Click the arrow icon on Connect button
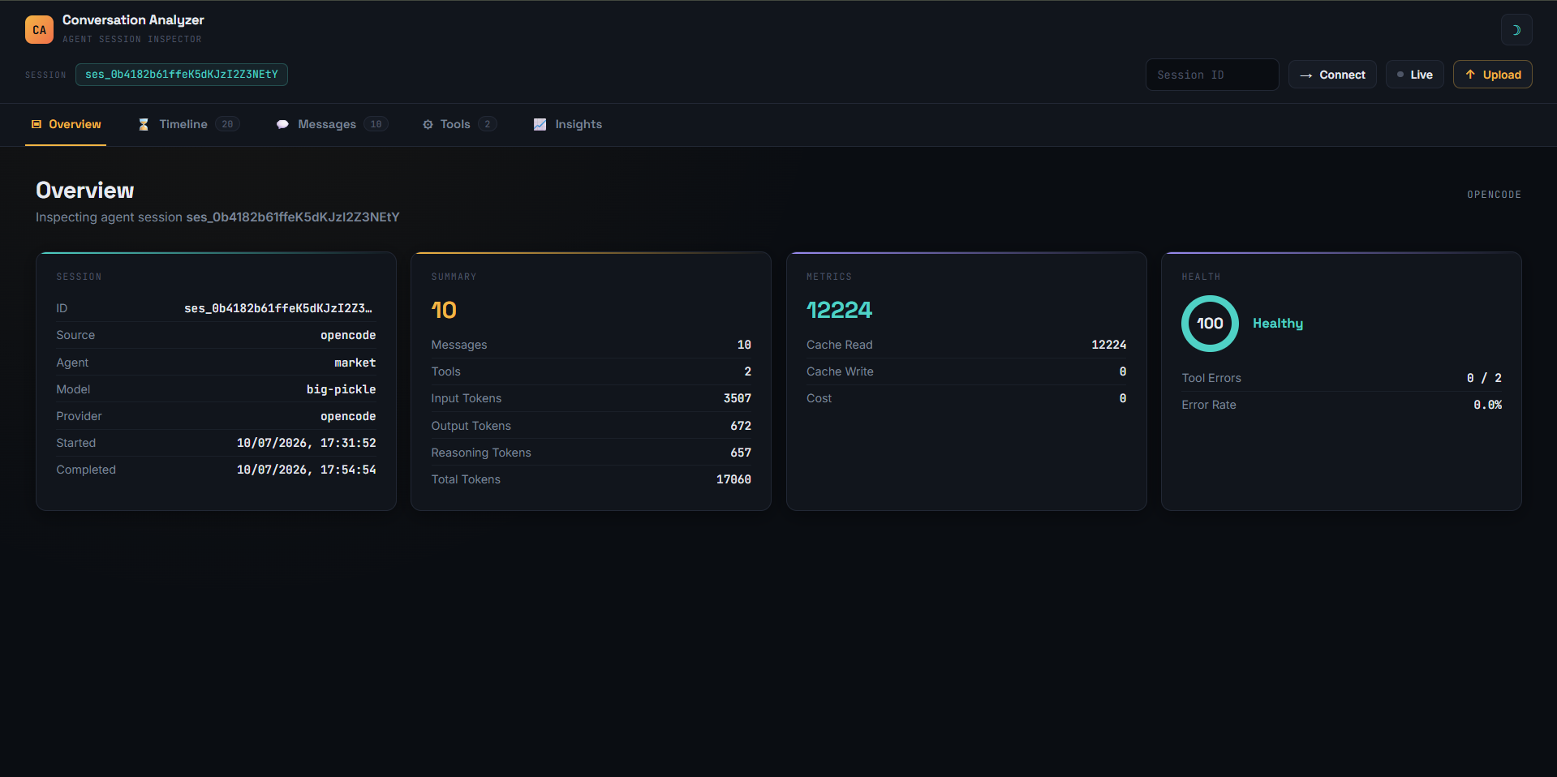Screen dimensions: 1557x777 click(1305, 75)
